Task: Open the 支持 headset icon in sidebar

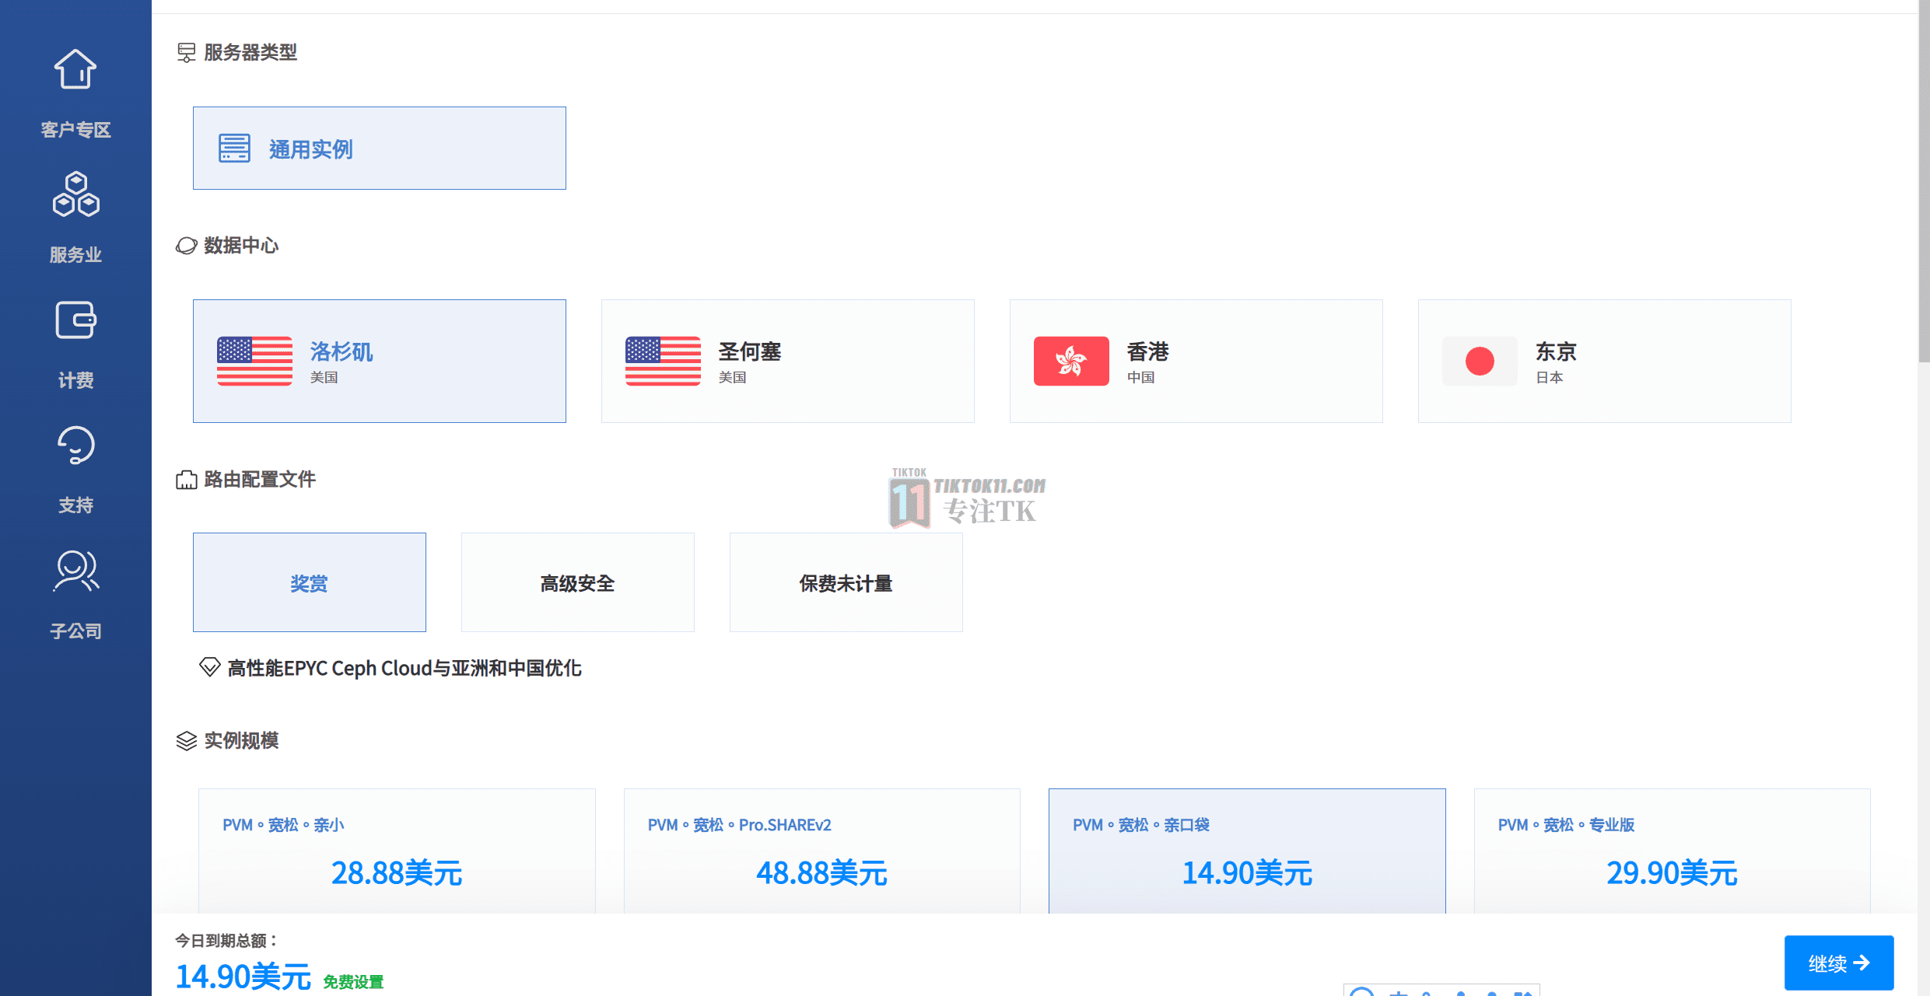Action: point(75,445)
